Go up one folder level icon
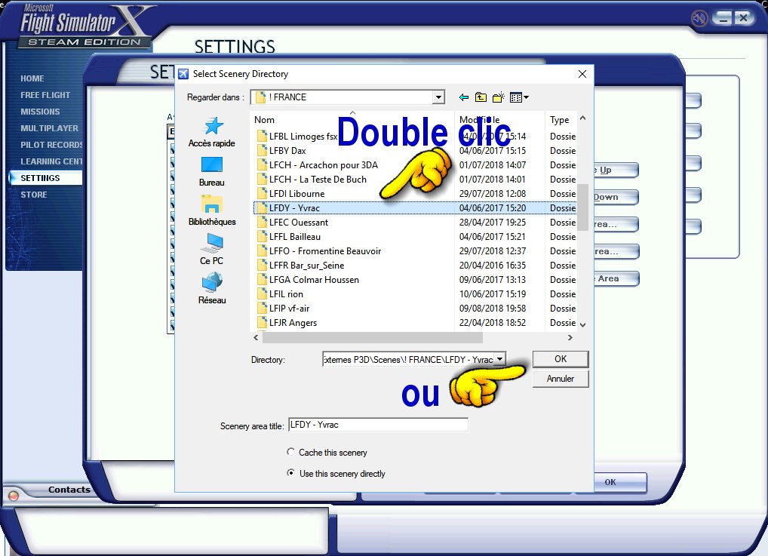Image resolution: width=768 pixels, height=556 pixels. [x=481, y=97]
